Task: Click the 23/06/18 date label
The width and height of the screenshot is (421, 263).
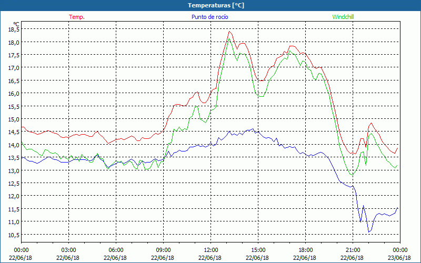Action: pyautogui.click(x=399, y=258)
